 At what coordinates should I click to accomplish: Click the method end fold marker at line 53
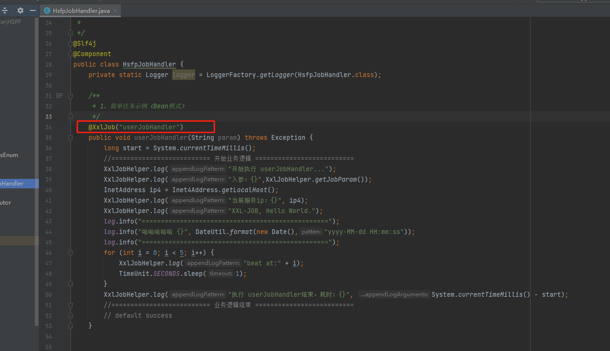(70, 326)
